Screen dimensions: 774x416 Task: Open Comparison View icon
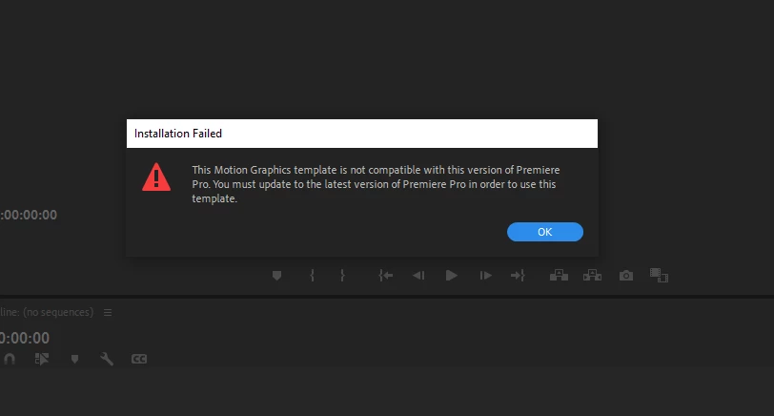click(x=659, y=275)
